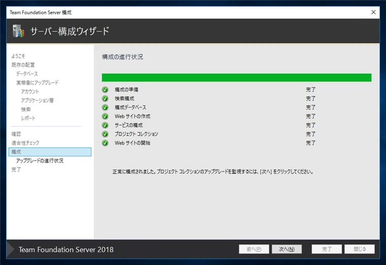Select 適合性チェック in the sidebar
386x265 pixels.
click(x=25, y=143)
